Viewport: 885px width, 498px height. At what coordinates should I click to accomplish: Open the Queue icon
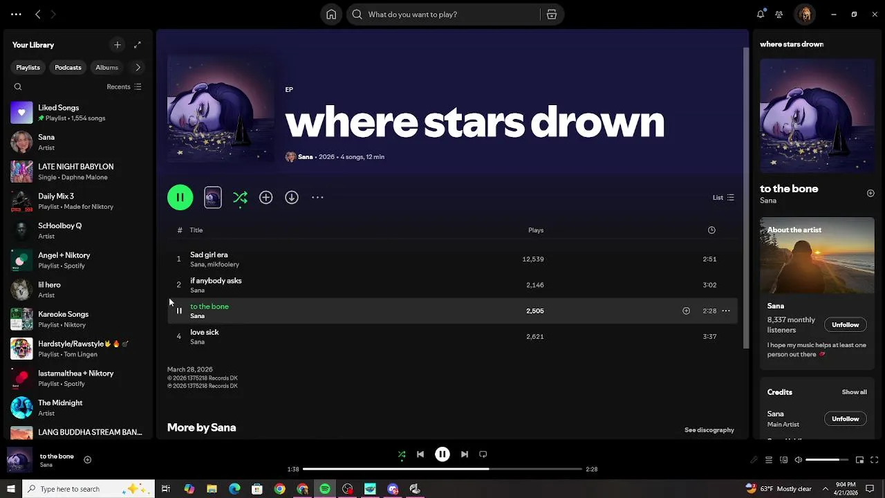coord(768,460)
